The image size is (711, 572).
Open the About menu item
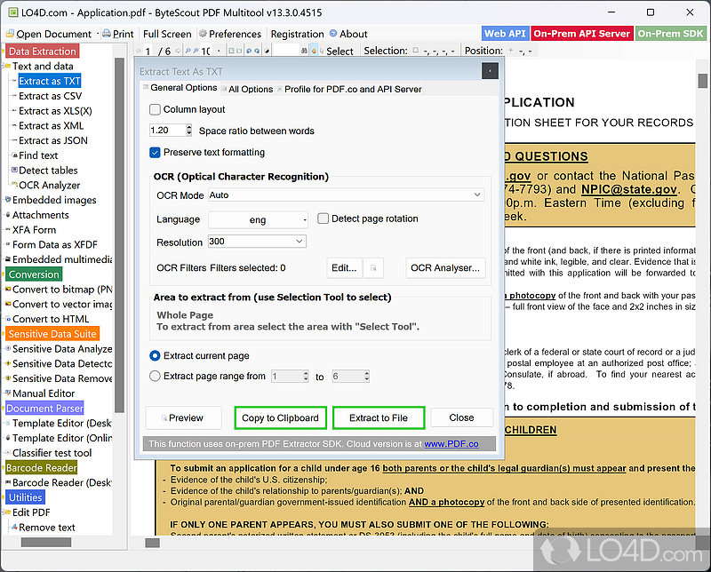[x=348, y=34]
